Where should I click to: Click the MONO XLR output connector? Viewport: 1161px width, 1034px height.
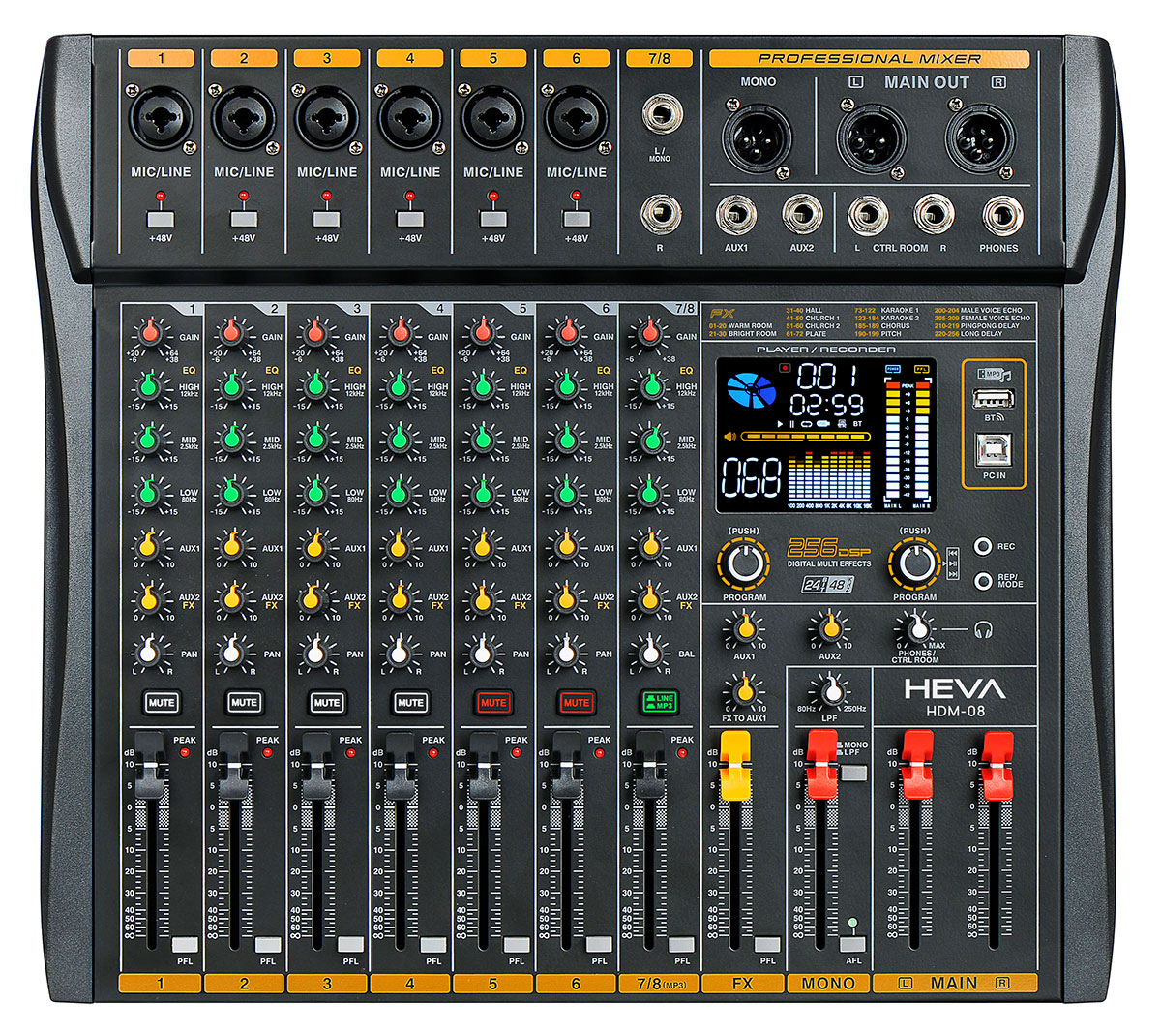pyautogui.click(x=758, y=137)
